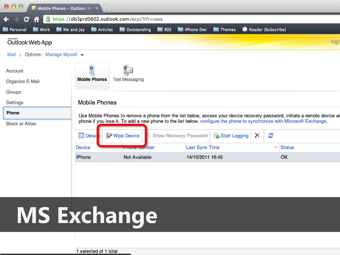Screen dimensions: 340x255
Task: Open Organize E-Mail in the sidebar
Action: pos(23,81)
